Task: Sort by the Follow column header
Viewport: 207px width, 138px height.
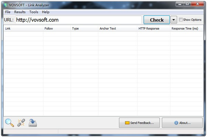Action: [57, 28]
